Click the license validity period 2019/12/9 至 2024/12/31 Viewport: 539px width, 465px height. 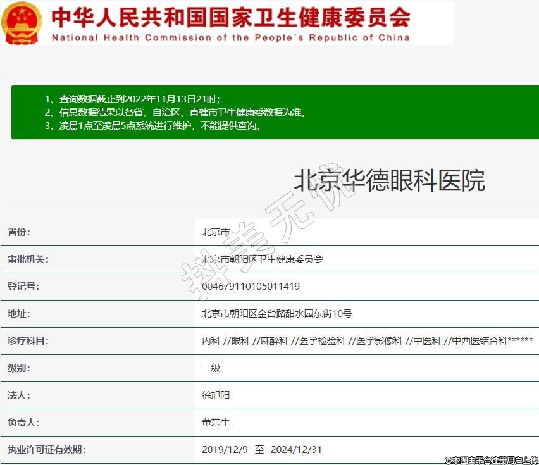[262, 450]
